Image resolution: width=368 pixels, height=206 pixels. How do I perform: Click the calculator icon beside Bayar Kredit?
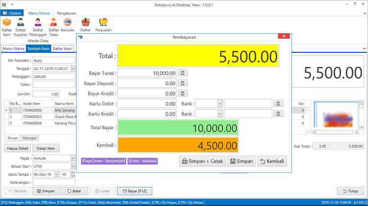tap(183, 93)
